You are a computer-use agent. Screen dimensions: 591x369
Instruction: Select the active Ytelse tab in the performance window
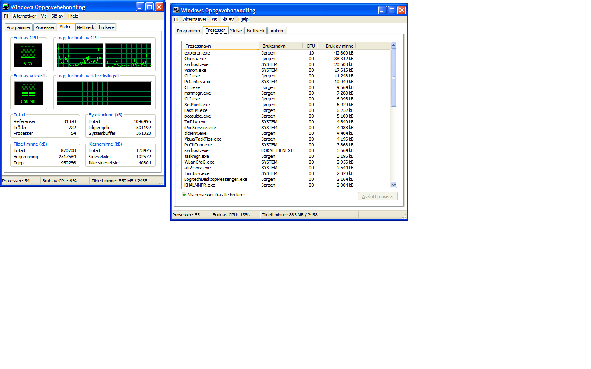66,27
